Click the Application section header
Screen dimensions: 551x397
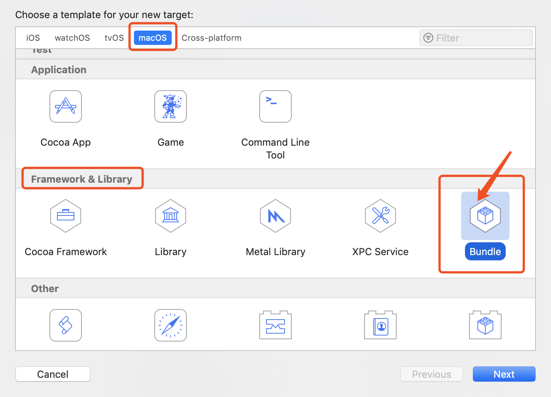[58, 70]
